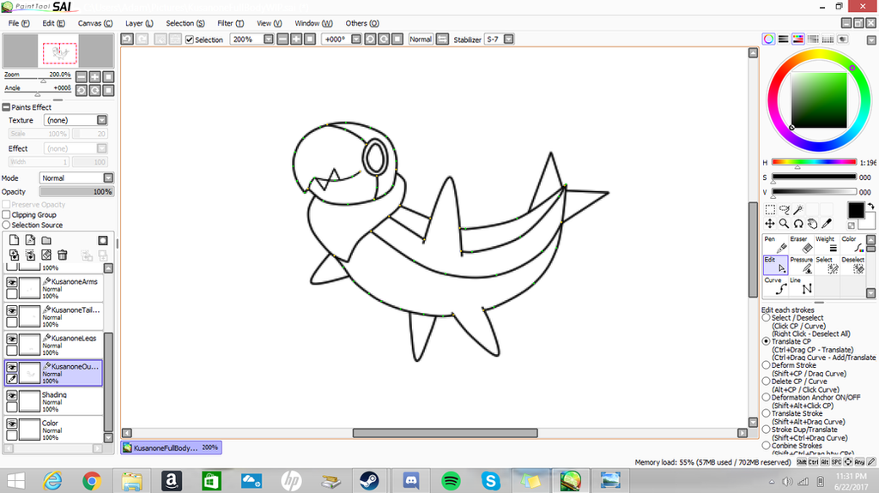
Task: Activate the Hand pan tool
Action: [x=812, y=224]
